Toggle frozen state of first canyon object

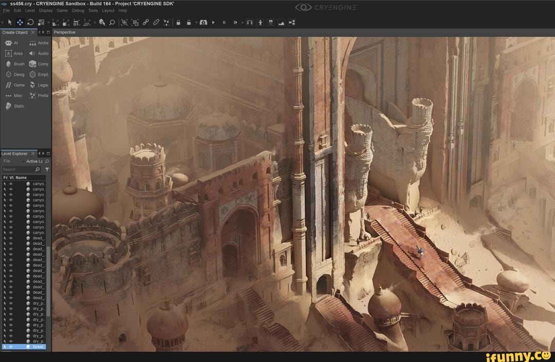coord(5,183)
